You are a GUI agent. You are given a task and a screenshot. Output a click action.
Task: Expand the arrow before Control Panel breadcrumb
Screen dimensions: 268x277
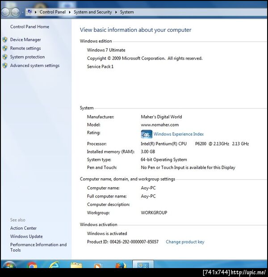pyautogui.click(x=35, y=12)
